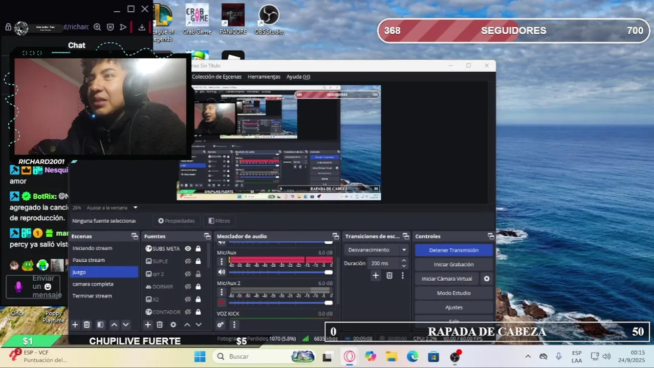Move the scene down with the arrow
Screen dimensions: 654x368
(125, 325)
